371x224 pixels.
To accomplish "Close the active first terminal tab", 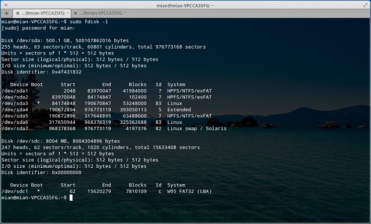I will click(17, 13).
